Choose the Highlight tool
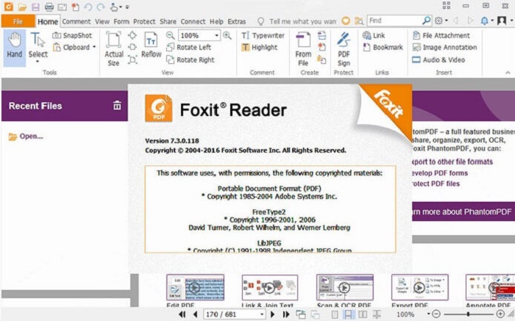The width and height of the screenshot is (515, 321). coord(260,47)
